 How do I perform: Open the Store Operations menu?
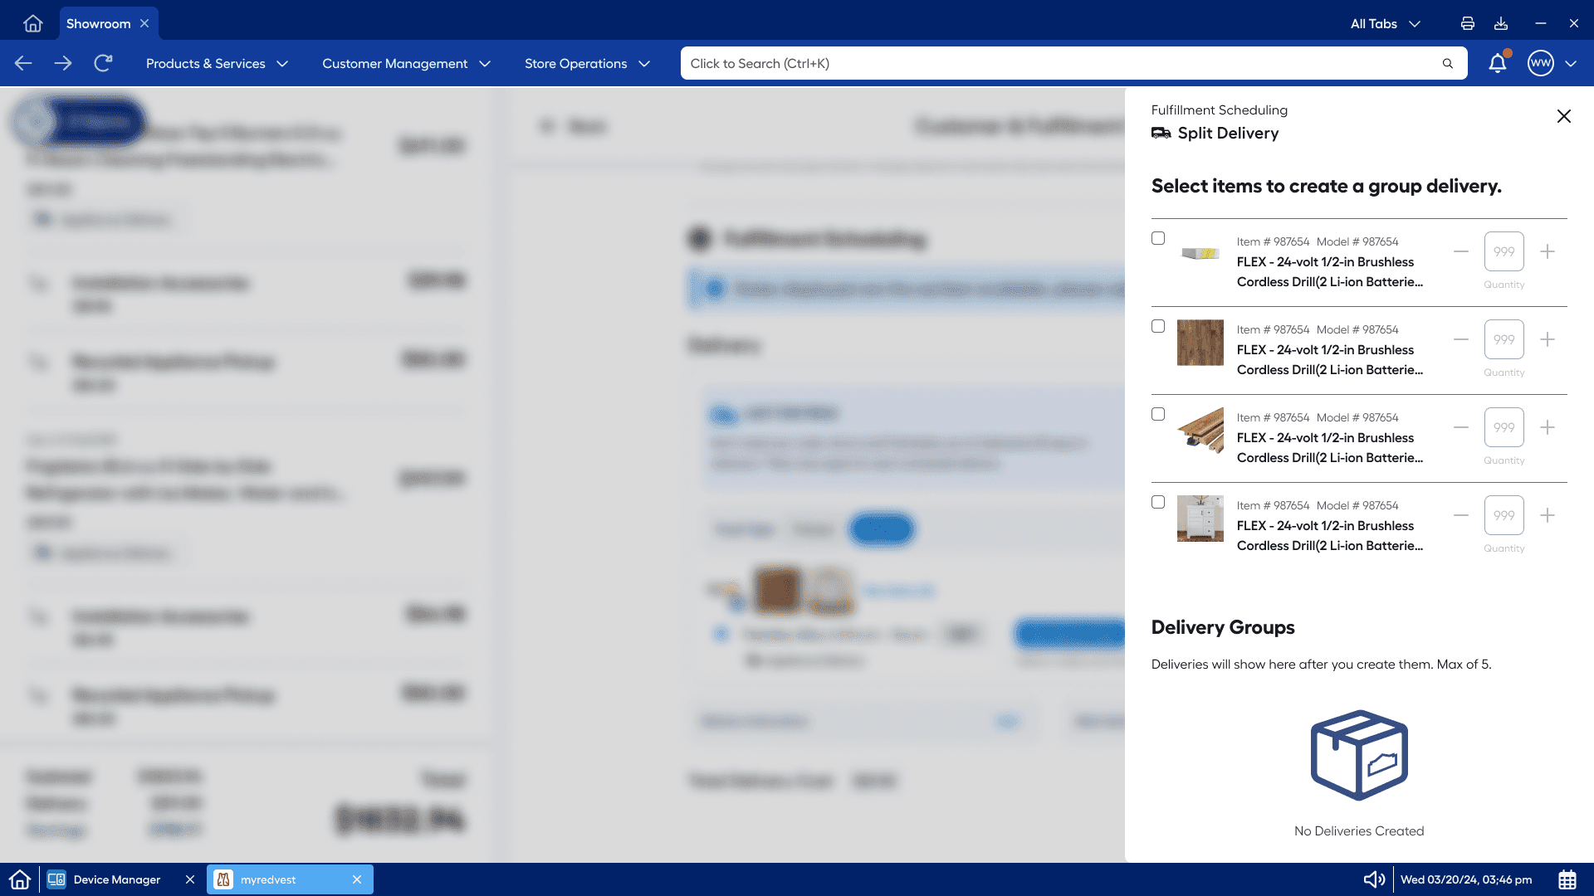587,63
